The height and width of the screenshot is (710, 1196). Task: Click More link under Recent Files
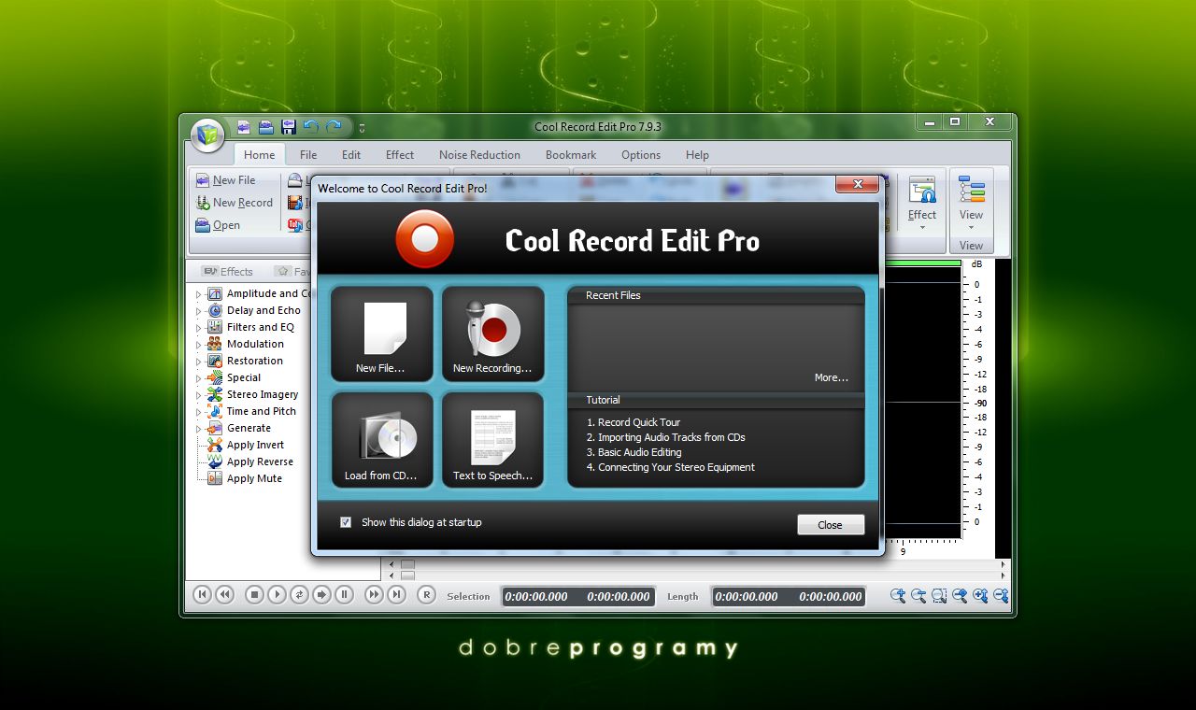pyautogui.click(x=831, y=377)
